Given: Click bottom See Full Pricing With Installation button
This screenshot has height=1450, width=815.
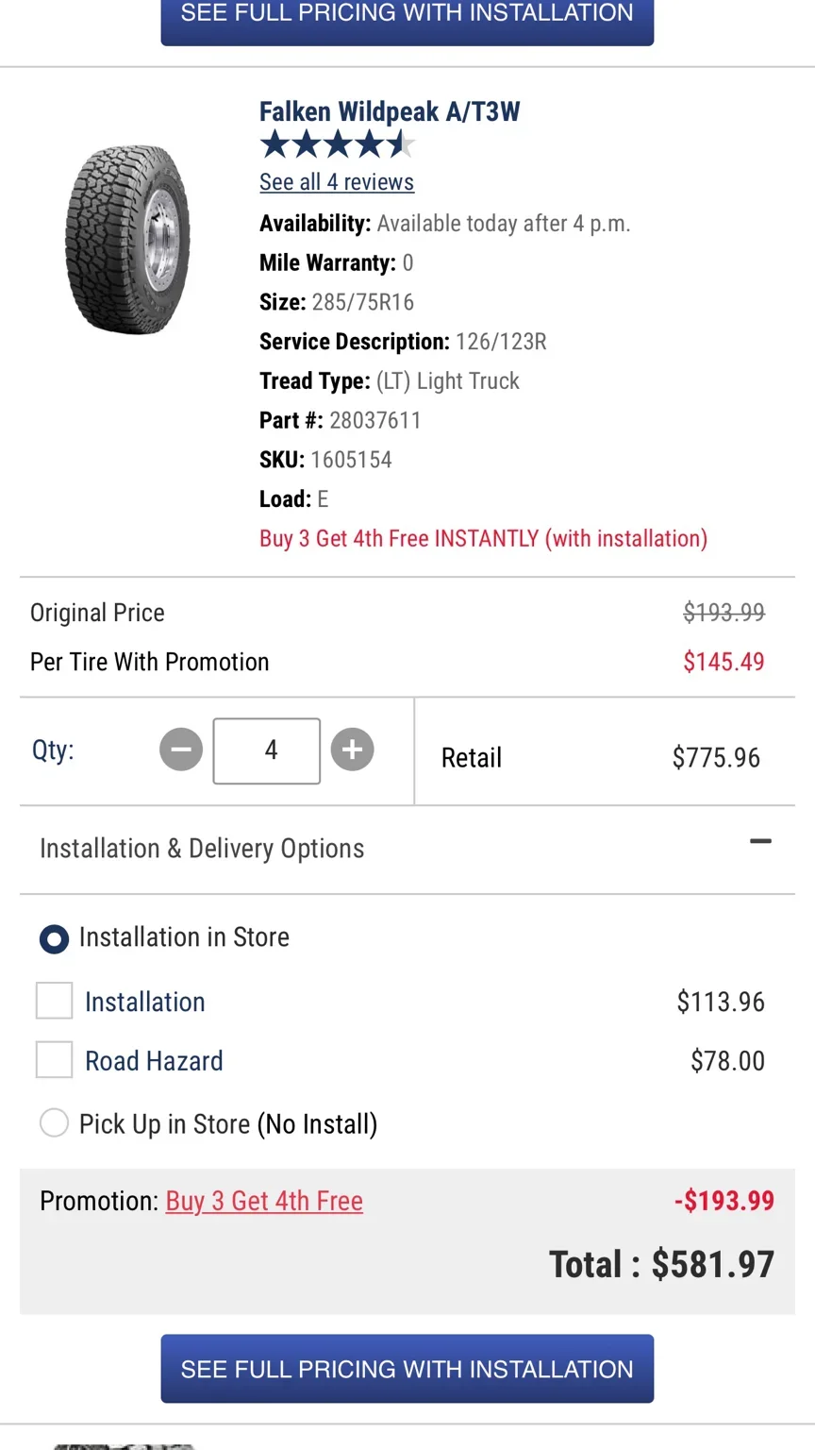Looking at the screenshot, I should [x=407, y=1369].
